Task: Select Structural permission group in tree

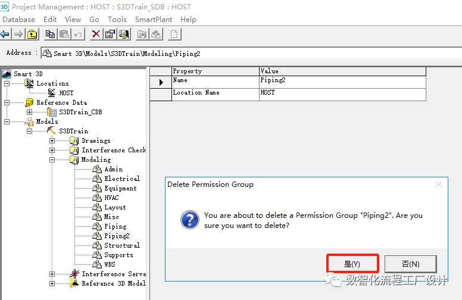Action: tap(122, 245)
